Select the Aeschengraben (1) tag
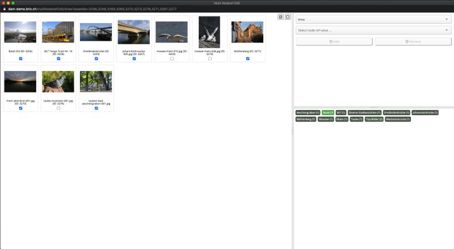 point(308,112)
